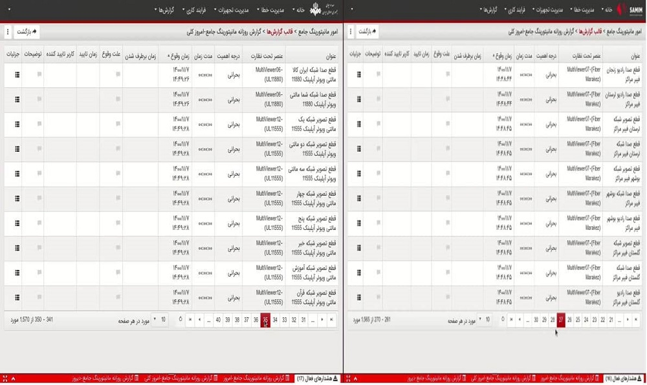
Task: Open details icon for قطع تصویر شبکه یک row
Action: point(17,124)
